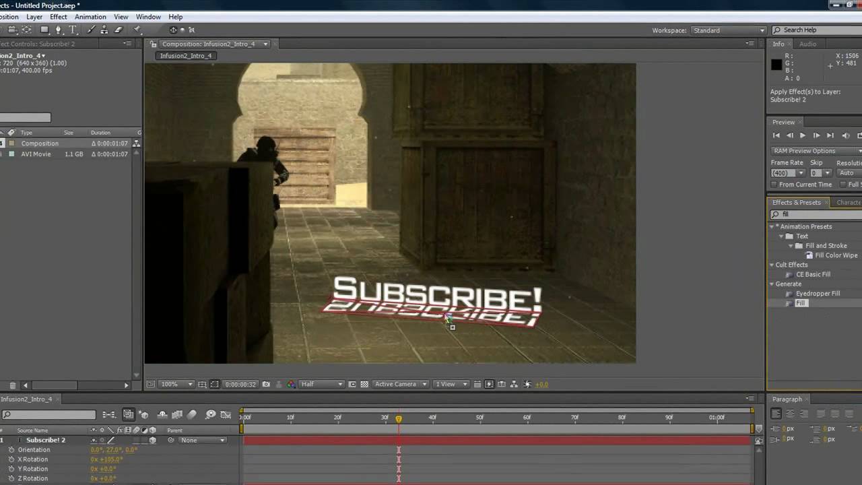Open the Animation menu
This screenshot has height=485, width=862.
coord(90,17)
